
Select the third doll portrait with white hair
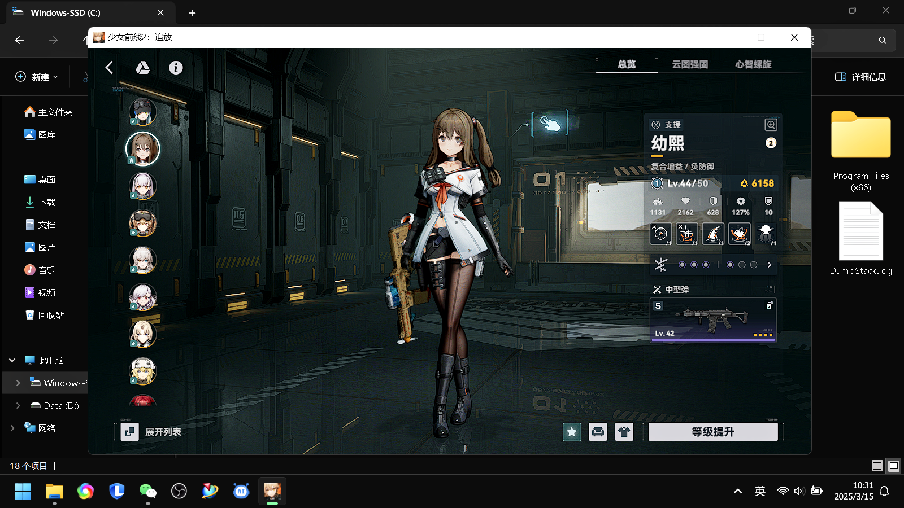coord(142,186)
